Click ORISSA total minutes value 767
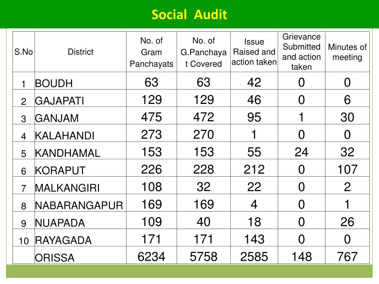The height and width of the screenshot is (284, 379). (347, 257)
